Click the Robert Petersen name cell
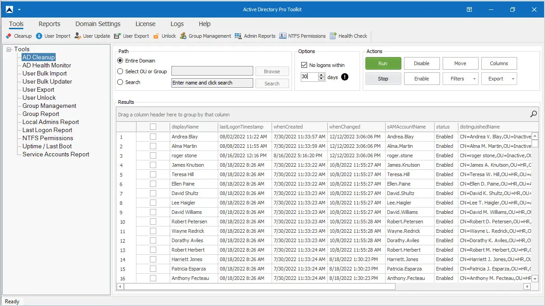 coord(193,222)
